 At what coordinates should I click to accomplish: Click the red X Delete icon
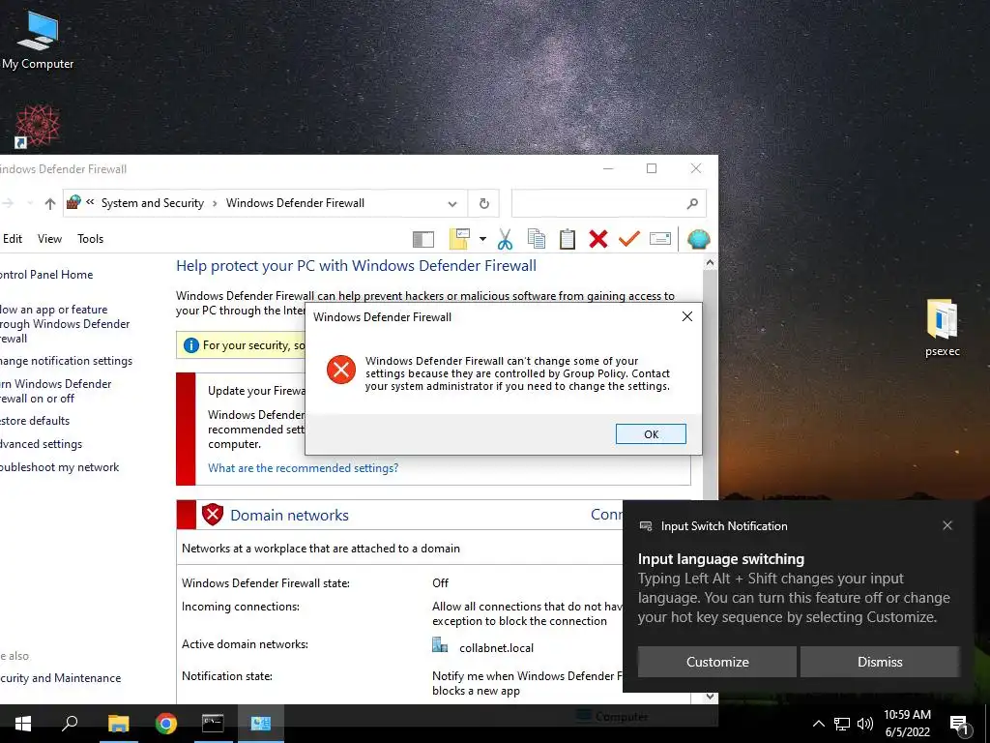(x=597, y=239)
